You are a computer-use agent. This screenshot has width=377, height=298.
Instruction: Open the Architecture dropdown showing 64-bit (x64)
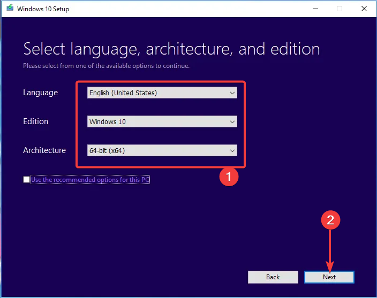162,150
